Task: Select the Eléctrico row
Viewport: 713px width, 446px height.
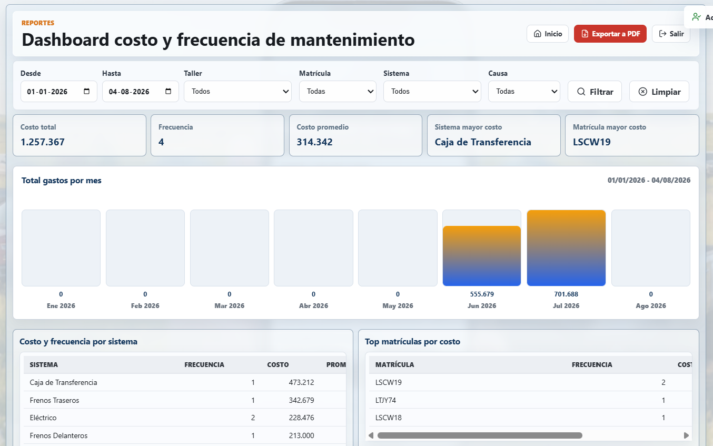Action: tap(185, 418)
